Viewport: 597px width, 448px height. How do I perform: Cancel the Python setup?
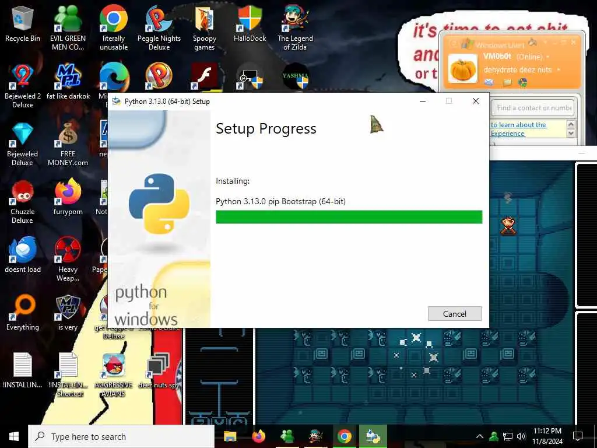pos(455,313)
